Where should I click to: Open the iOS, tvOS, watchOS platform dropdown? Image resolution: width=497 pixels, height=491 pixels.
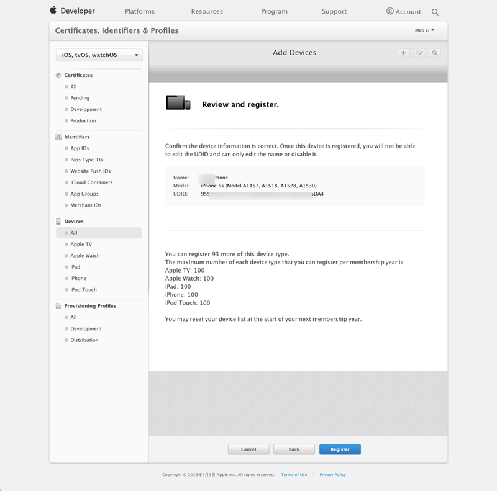click(99, 55)
